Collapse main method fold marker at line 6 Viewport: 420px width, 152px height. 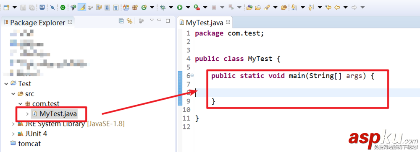(x=192, y=76)
